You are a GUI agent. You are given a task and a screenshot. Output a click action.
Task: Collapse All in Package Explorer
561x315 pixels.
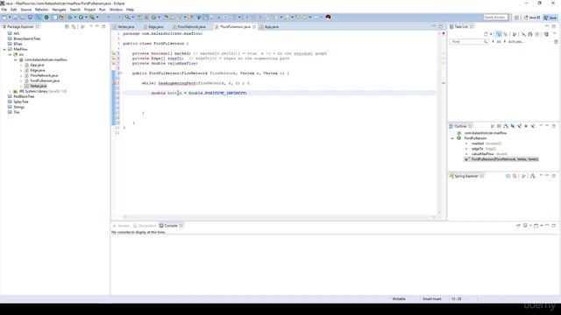pyautogui.click(x=67, y=27)
